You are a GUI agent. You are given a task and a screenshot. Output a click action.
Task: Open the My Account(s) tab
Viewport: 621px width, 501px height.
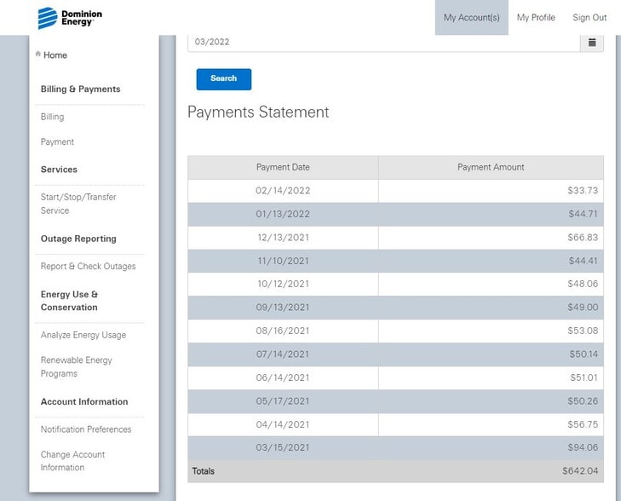click(x=471, y=17)
